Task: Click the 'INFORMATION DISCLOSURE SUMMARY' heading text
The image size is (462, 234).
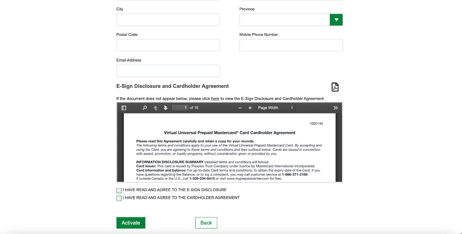Action: 170,162
